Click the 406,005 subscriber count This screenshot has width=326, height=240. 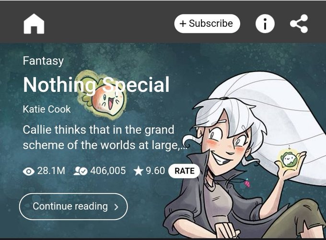point(108,171)
